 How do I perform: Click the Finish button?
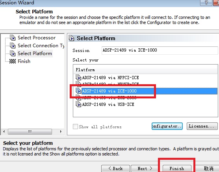pos(177,168)
